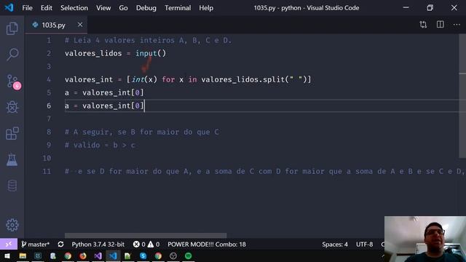This screenshot has height=262, width=466.
Task: Click comment '# A seguir, se B for maior do que C'
Action: 142,132
